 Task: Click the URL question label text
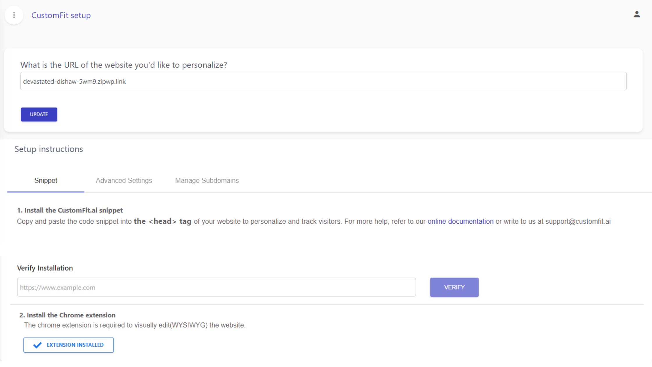point(124,65)
